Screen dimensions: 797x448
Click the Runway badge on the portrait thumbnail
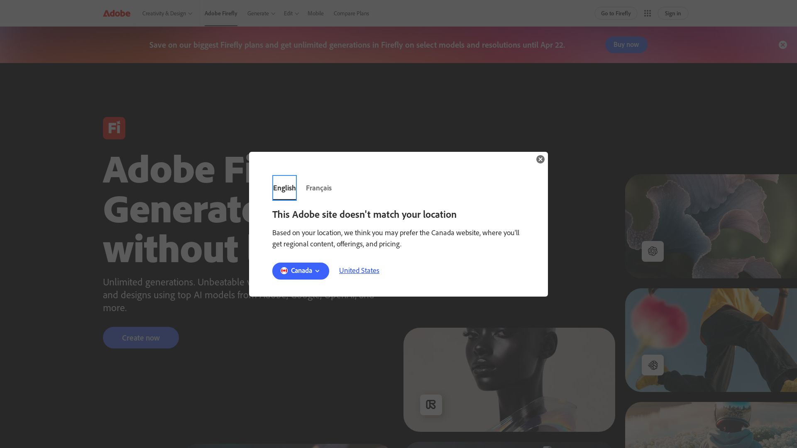coord(431,404)
